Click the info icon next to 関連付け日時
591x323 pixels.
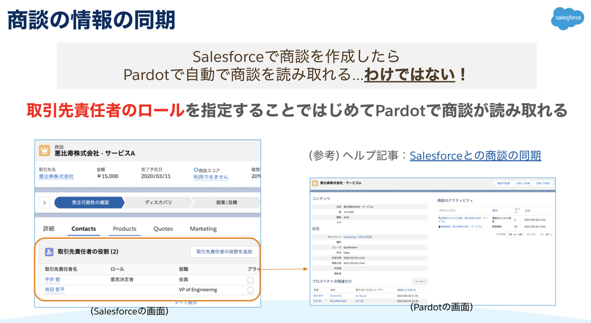click(x=414, y=290)
